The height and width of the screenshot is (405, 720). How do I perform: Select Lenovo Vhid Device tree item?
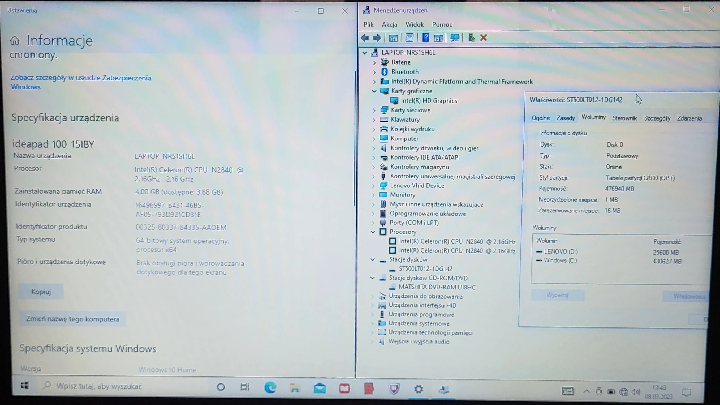click(x=417, y=186)
